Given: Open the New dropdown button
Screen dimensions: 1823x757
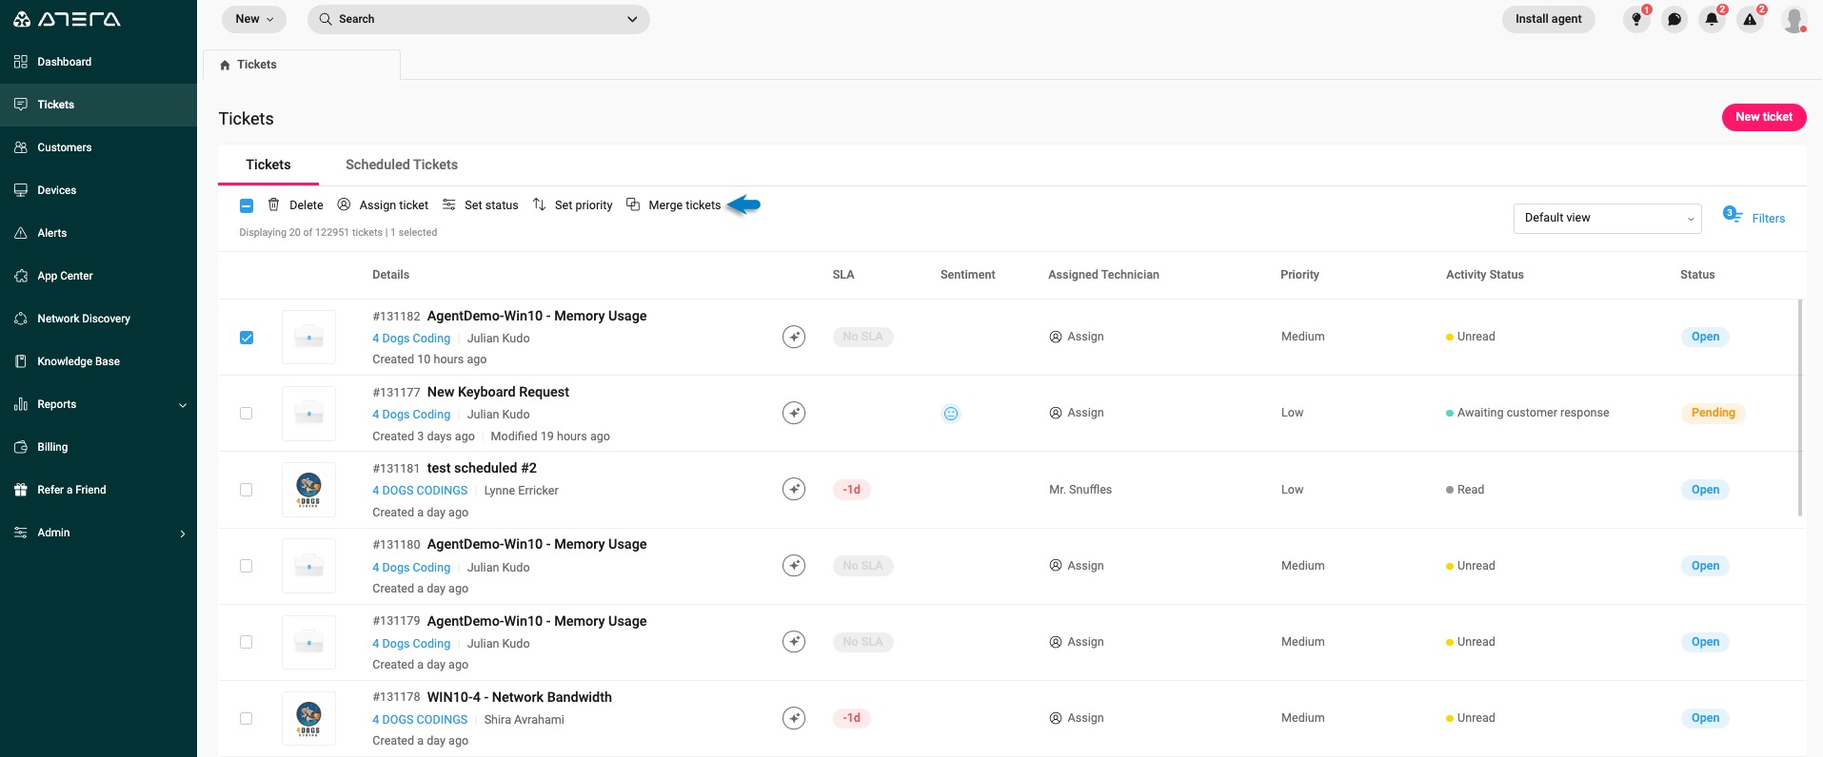Looking at the screenshot, I should pyautogui.click(x=254, y=19).
